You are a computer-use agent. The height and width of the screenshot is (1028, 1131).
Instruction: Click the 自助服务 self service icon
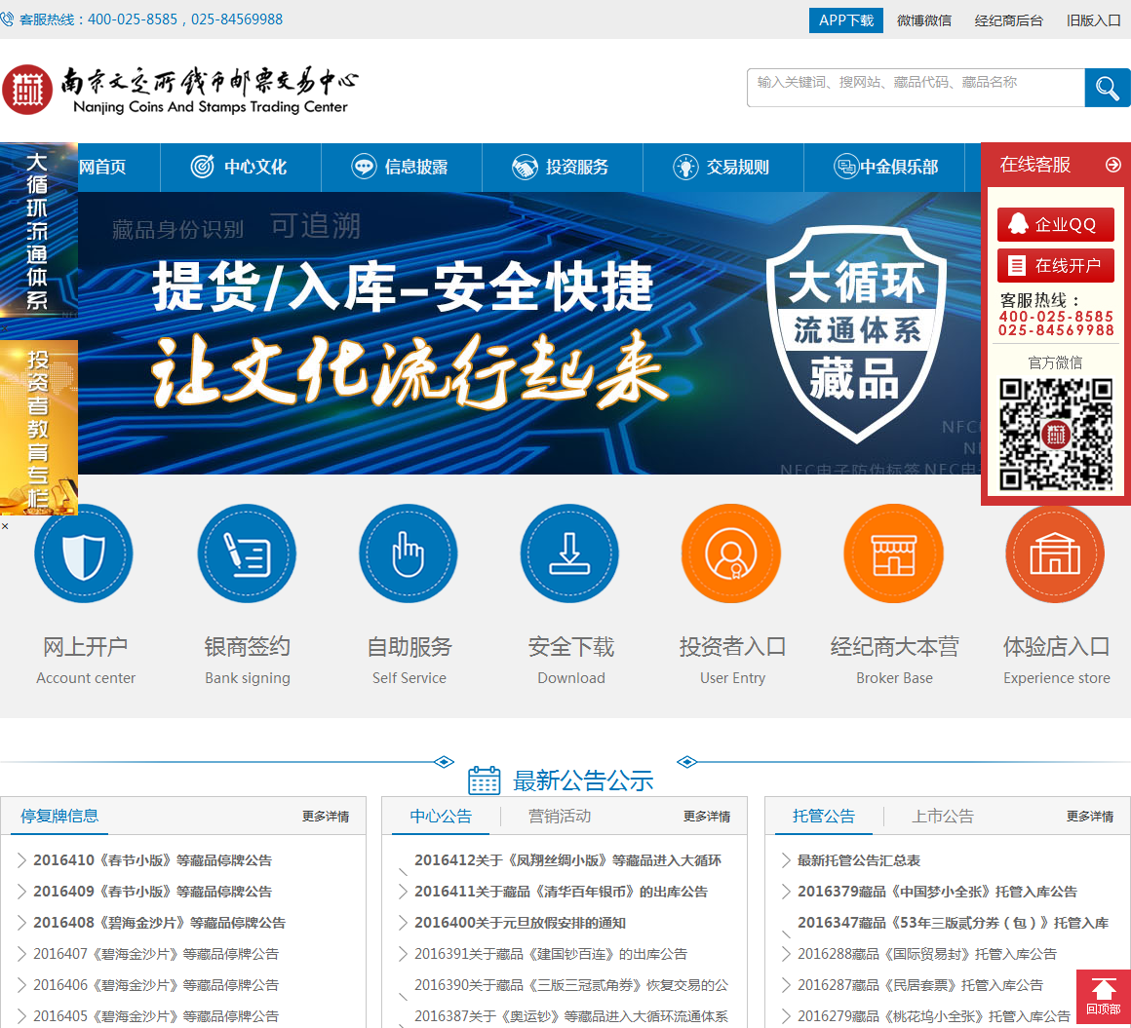tap(409, 554)
